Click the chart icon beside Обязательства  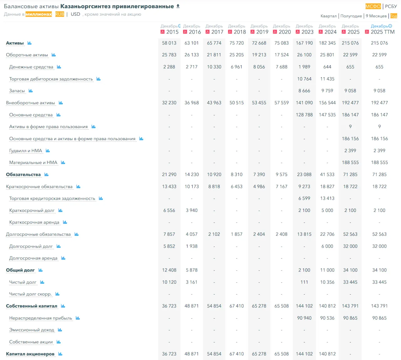tap(46, 174)
